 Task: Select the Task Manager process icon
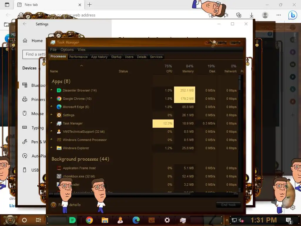tap(59, 123)
